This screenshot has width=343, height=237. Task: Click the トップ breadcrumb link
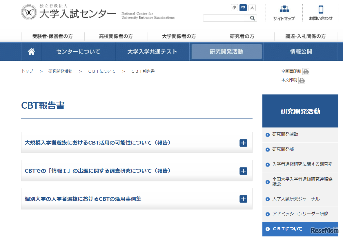(x=27, y=71)
